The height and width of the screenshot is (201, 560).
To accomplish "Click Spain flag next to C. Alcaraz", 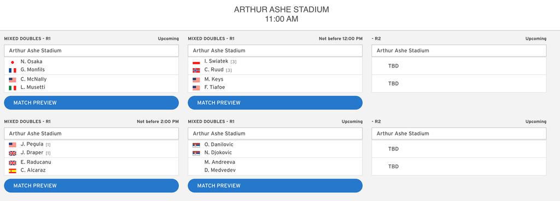I will (13, 170).
